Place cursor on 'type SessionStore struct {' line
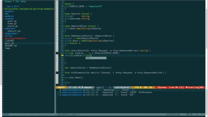This screenshot has height=117, width=208. coord(82,26)
